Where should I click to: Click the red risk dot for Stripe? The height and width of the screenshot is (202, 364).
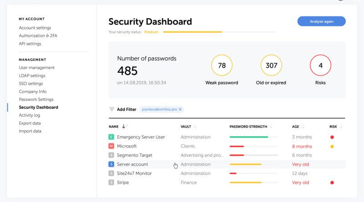(332, 182)
